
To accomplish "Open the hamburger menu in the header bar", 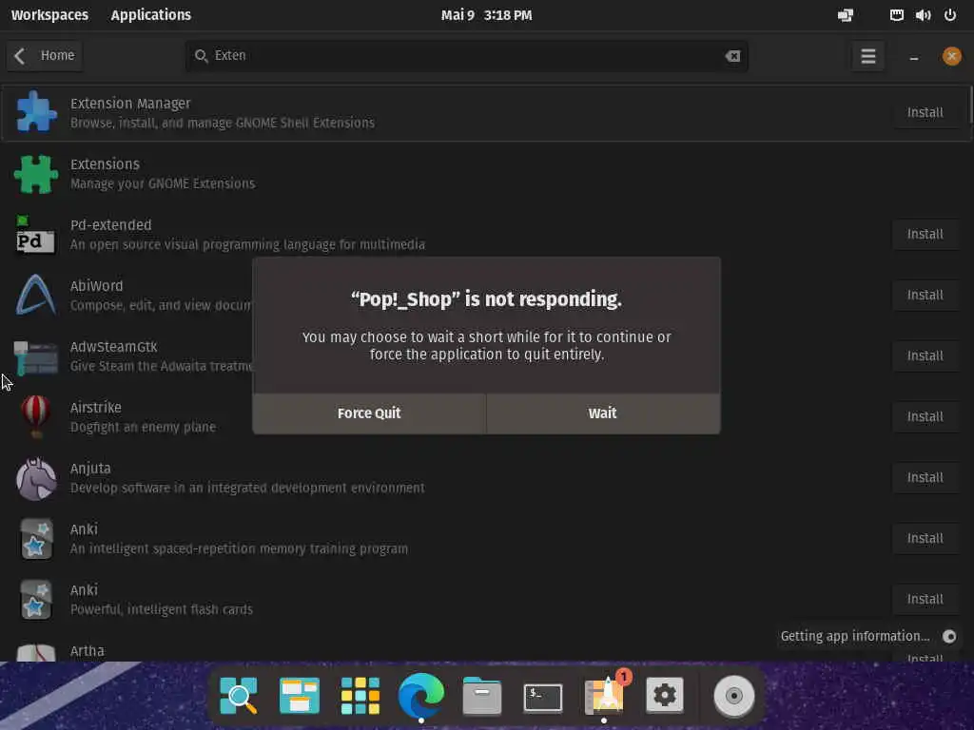I will [867, 56].
